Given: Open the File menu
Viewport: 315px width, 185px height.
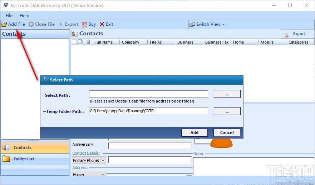Looking at the screenshot, I should (x=9, y=15).
